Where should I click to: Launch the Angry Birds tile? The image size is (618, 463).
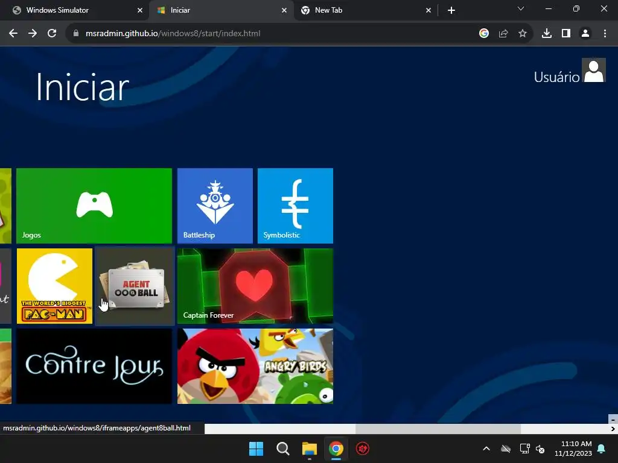click(255, 366)
